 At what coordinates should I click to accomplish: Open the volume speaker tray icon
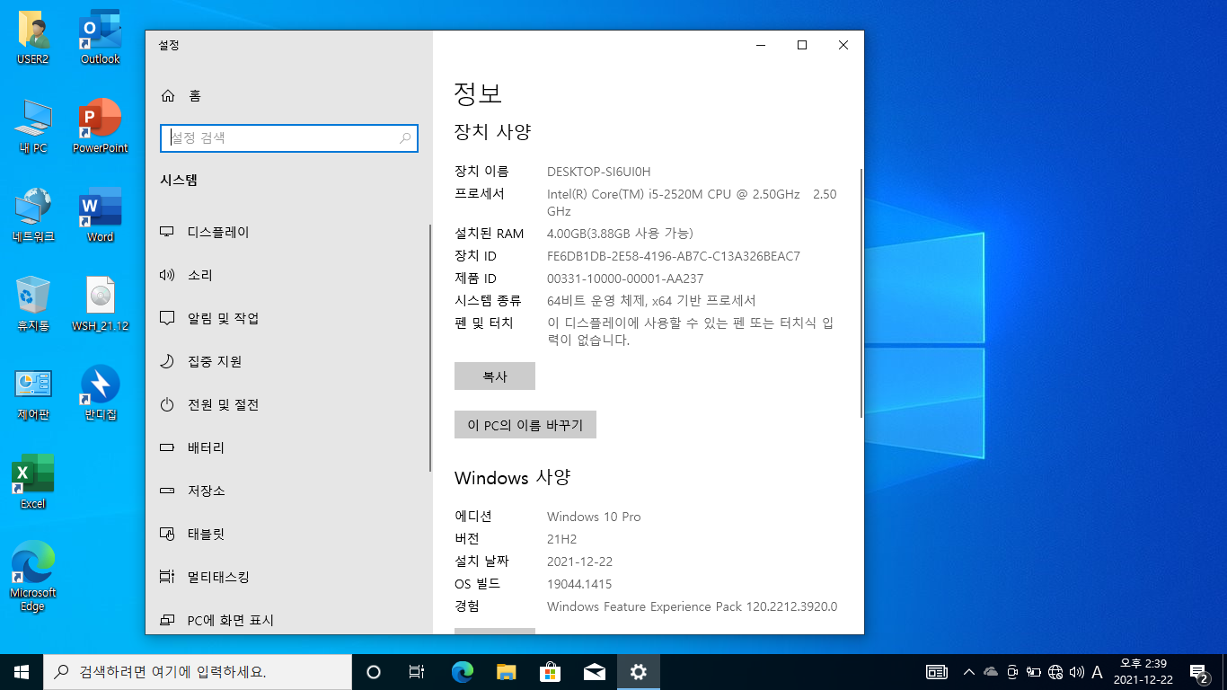coord(1077,672)
